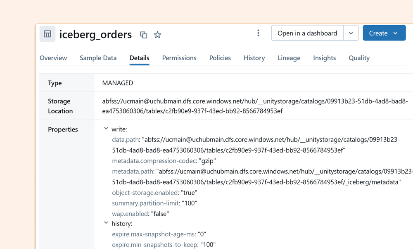Star the iceberg_orders table as favorite
Screen dimensions: 413x249
click(x=157, y=35)
